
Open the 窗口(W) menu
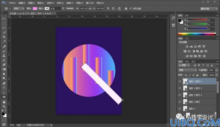[90, 3]
